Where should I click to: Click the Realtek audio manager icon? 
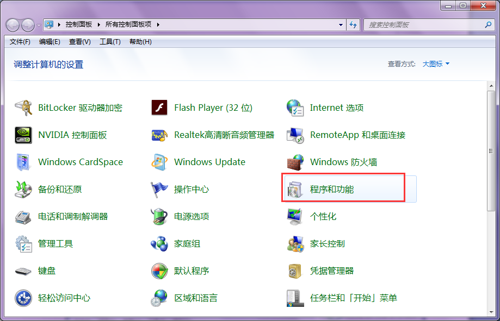(159, 135)
